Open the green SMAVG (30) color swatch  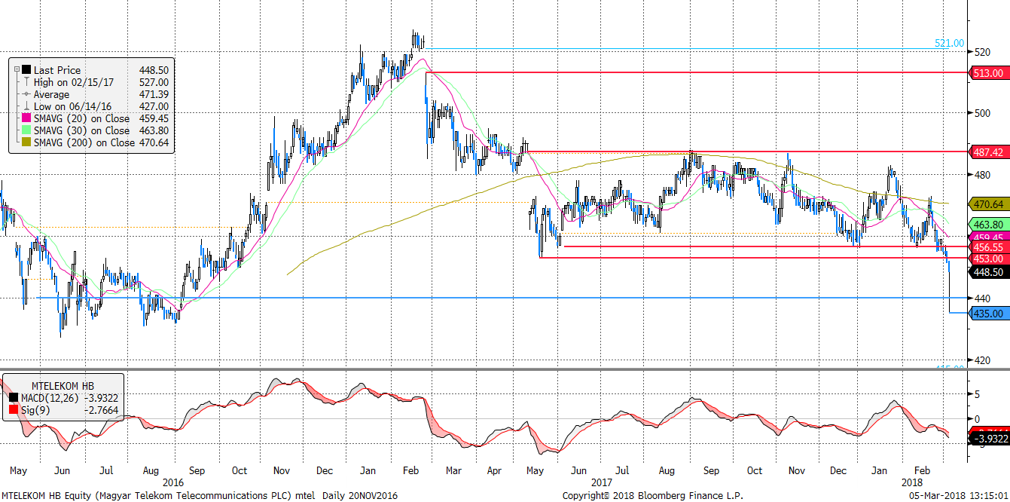pos(26,130)
